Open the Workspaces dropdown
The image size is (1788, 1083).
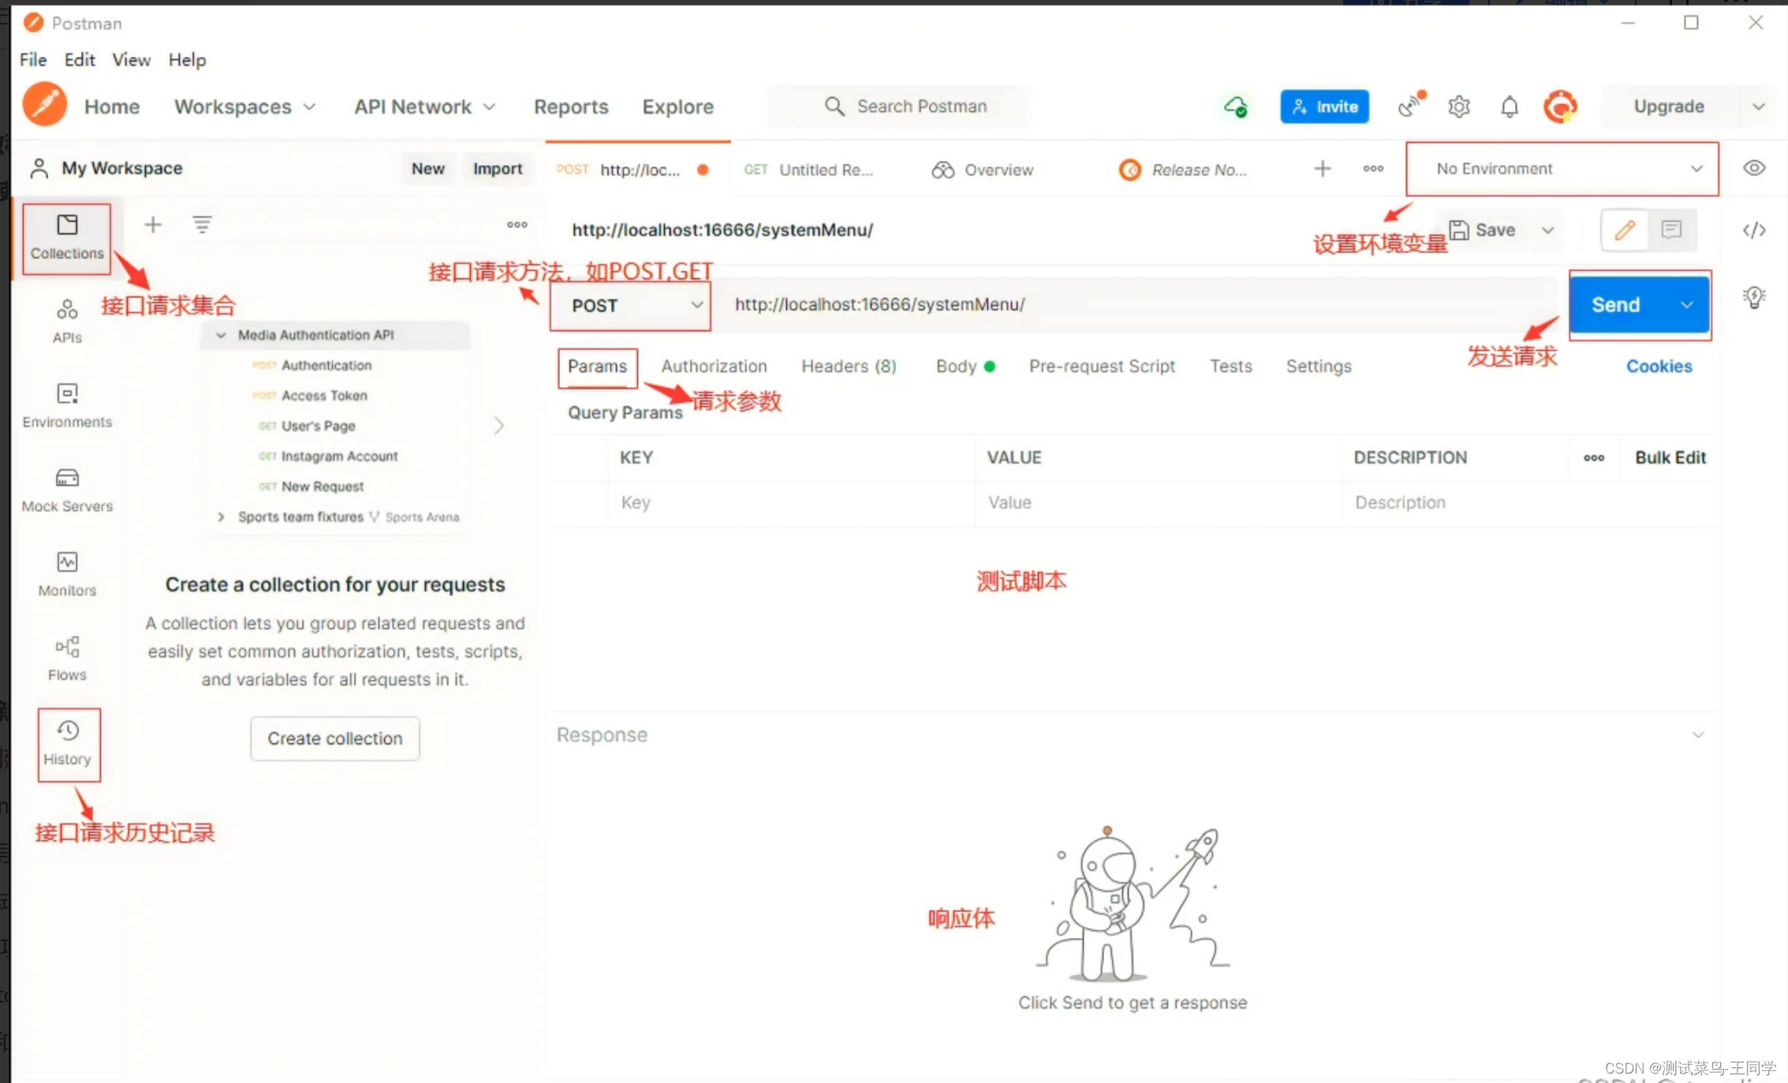(x=245, y=106)
